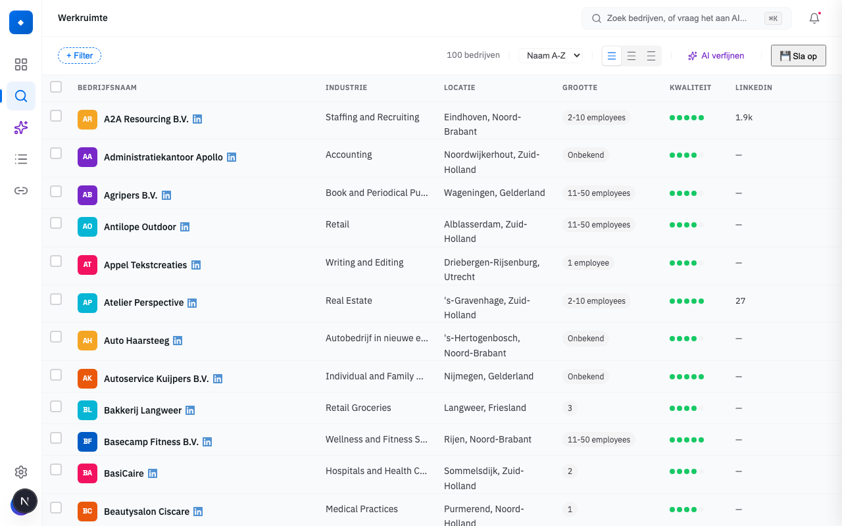This screenshot has height=526, width=842.
Task: Check the Administratiekantoor Apollo row checkbox
Action: pos(56,153)
